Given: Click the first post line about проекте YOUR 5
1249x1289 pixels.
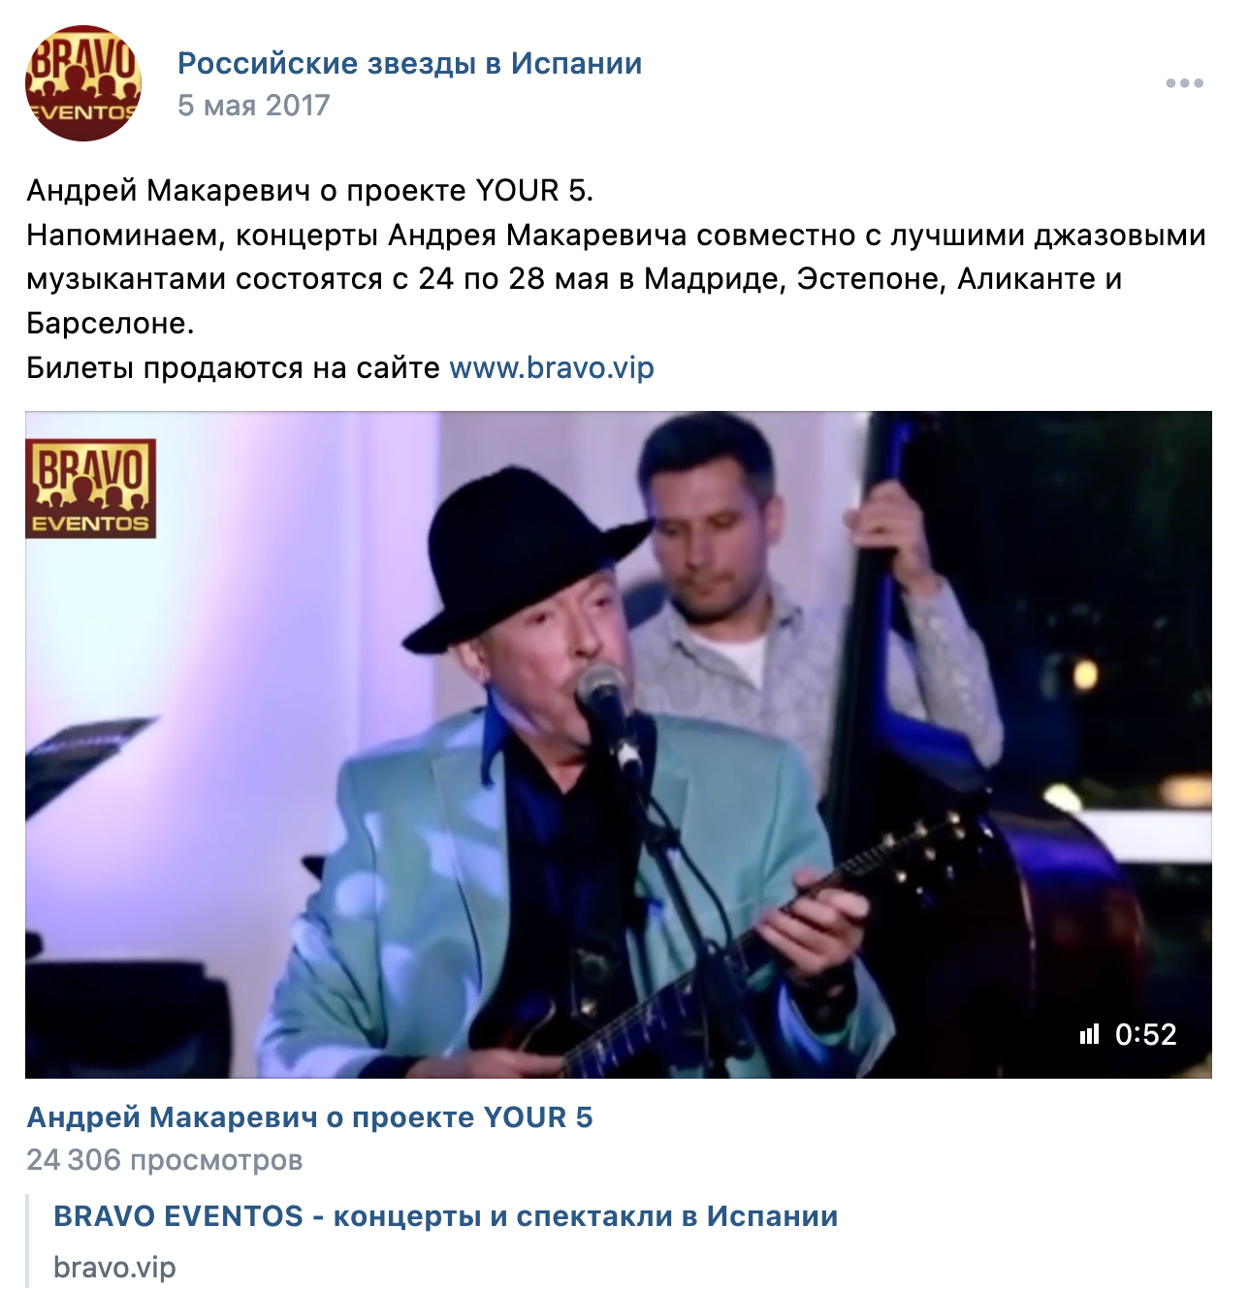Looking at the screenshot, I should pos(309,190).
